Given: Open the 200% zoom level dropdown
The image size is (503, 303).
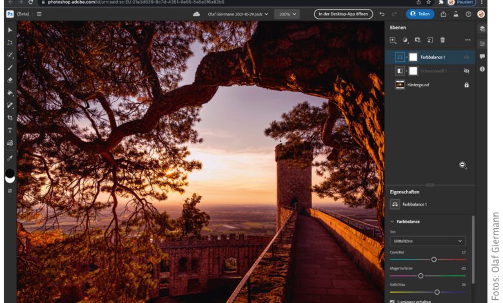Looking at the screenshot, I should [287, 14].
